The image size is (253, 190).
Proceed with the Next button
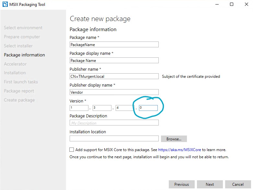click(210, 184)
